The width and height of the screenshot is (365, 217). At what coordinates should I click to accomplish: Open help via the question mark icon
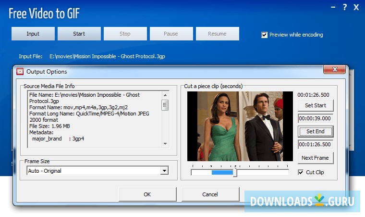pos(345,7)
